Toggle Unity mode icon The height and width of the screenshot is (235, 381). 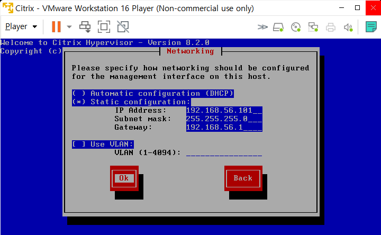(123, 27)
